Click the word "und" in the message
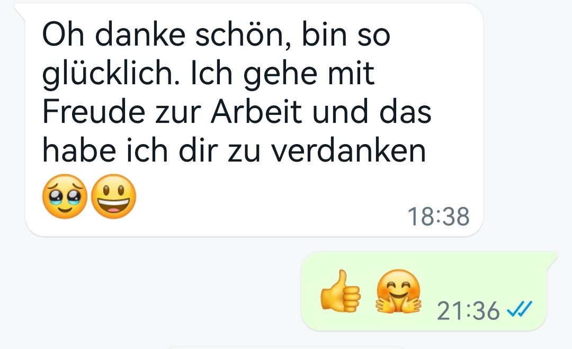572x349 pixels. point(341,112)
